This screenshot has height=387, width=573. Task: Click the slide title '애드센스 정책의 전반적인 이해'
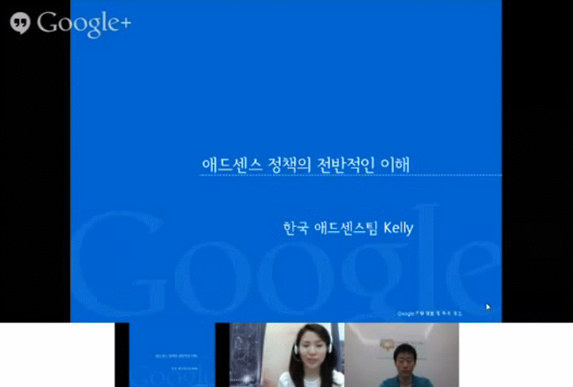pos(306,165)
